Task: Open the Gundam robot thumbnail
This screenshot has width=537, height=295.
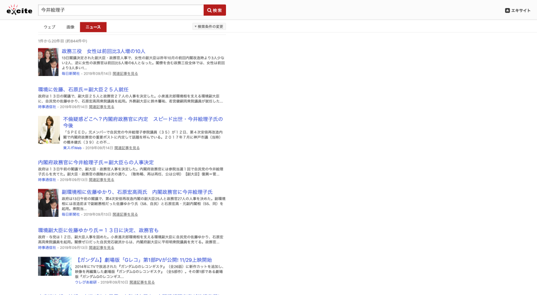Action: pos(55,266)
